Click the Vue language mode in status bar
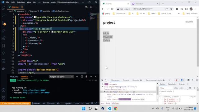199x112 pixels. pyautogui.click(x=87, y=104)
